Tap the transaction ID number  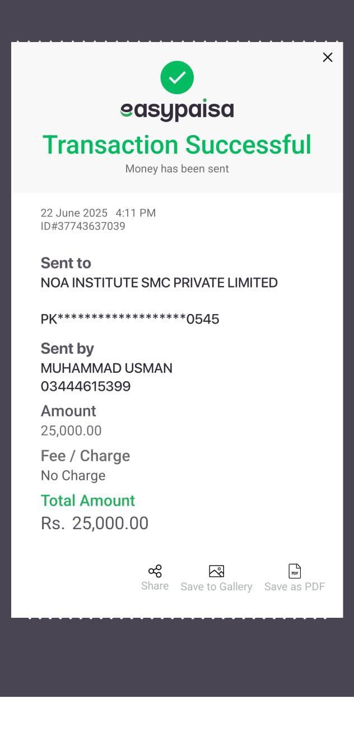[83, 226]
